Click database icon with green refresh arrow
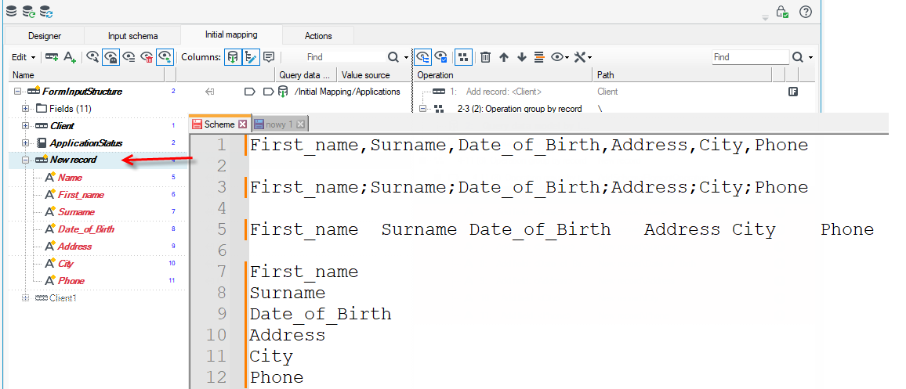906x389 pixels. click(x=28, y=10)
